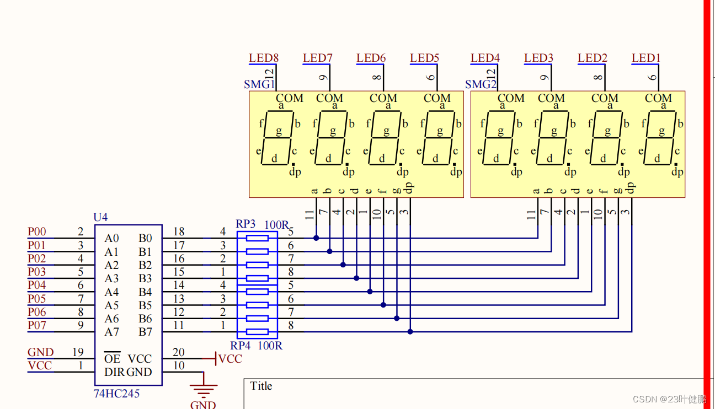Select the P01 net label
Image resolution: width=715 pixels, height=409 pixels.
tap(37, 245)
